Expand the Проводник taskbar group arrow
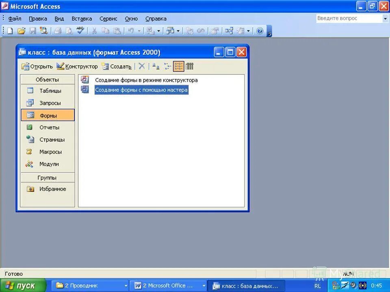This screenshot has width=390, height=292. pos(126,286)
